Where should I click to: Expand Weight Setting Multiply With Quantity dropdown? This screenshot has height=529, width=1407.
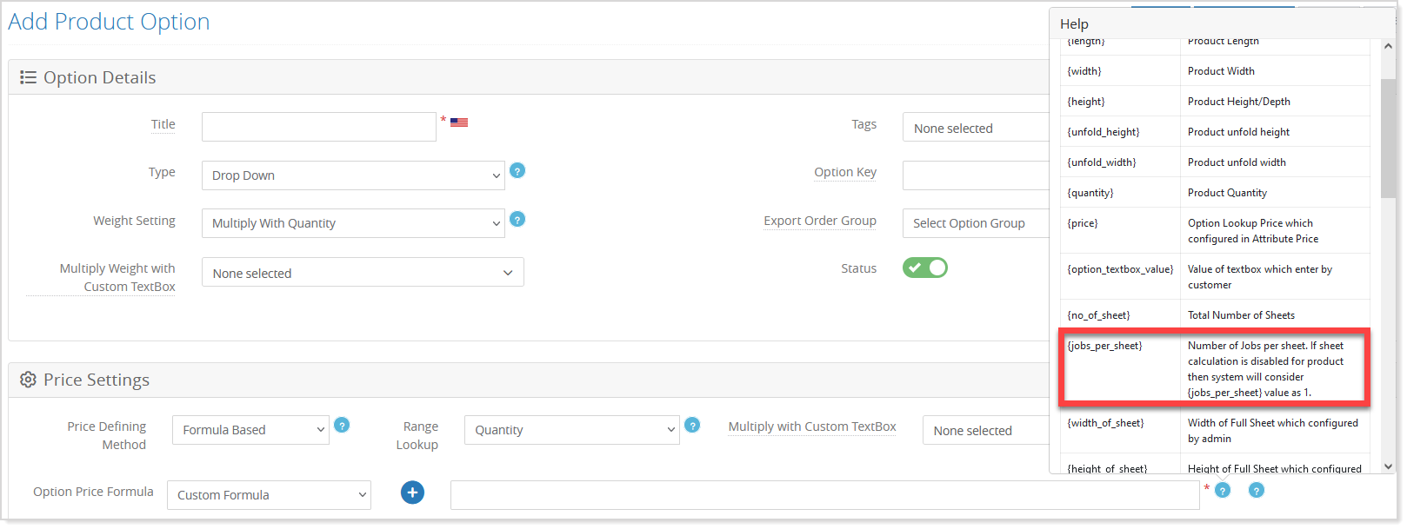click(352, 223)
